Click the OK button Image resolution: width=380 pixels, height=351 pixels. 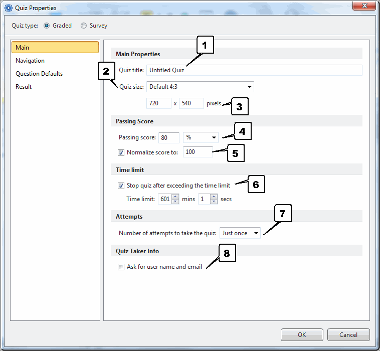(x=302, y=335)
